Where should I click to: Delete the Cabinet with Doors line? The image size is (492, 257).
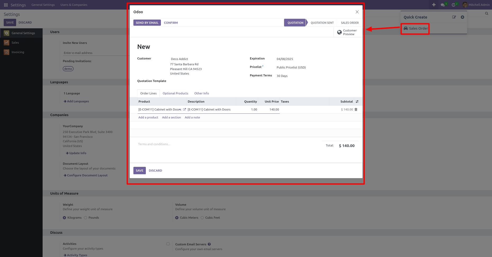point(356,109)
